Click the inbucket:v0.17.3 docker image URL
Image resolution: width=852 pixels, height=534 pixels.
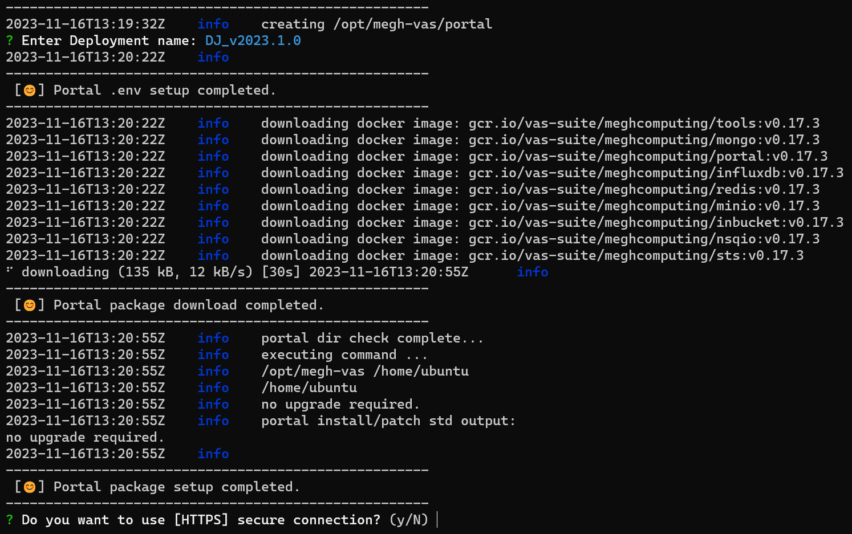tap(656, 223)
